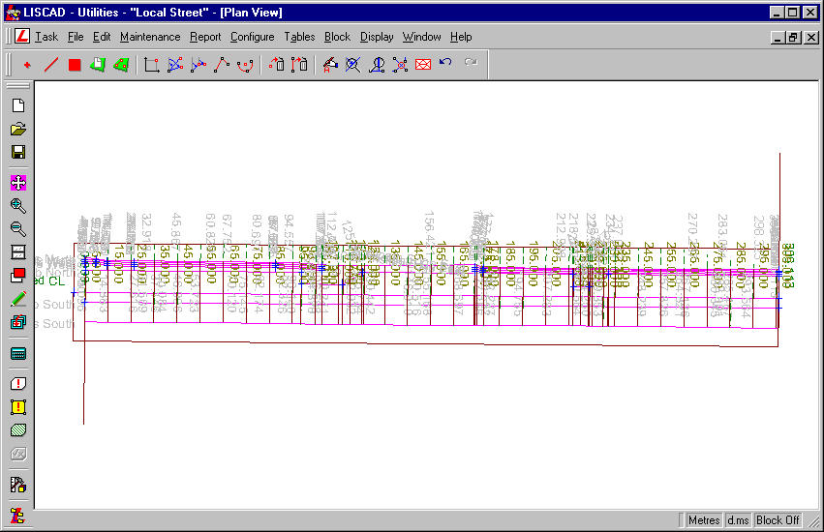The width and height of the screenshot is (824, 532).
Task: Click the bottom red-yellow figure icon
Action: (18, 516)
